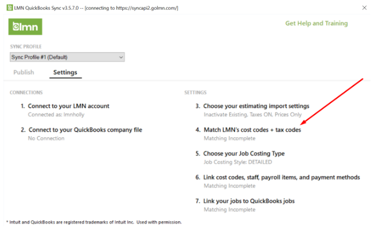Open Choose your Job Costing Type

coord(244,154)
